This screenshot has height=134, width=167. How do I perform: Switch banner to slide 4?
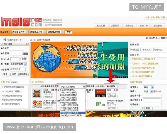point(126,77)
